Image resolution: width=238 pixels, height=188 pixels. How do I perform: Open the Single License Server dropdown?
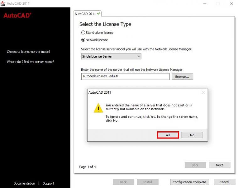pyautogui.click(x=111, y=56)
